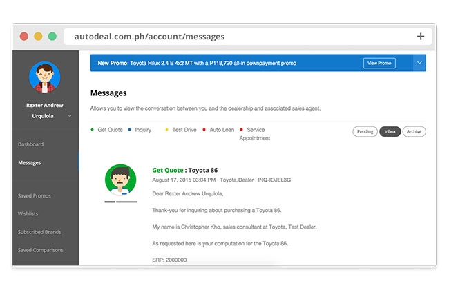Click the yellow minimize window button

point(38,37)
